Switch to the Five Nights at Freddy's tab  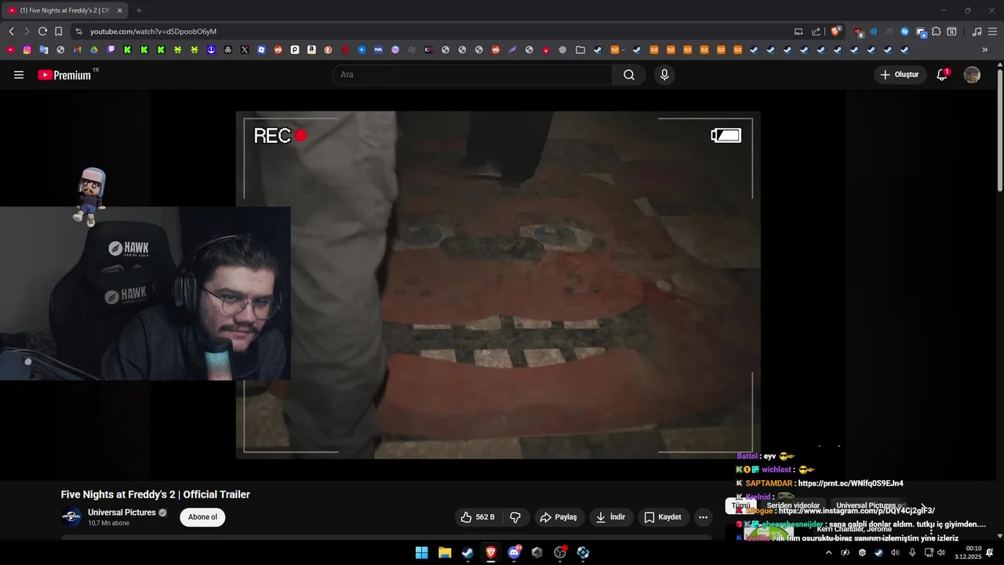[x=64, y=10]
